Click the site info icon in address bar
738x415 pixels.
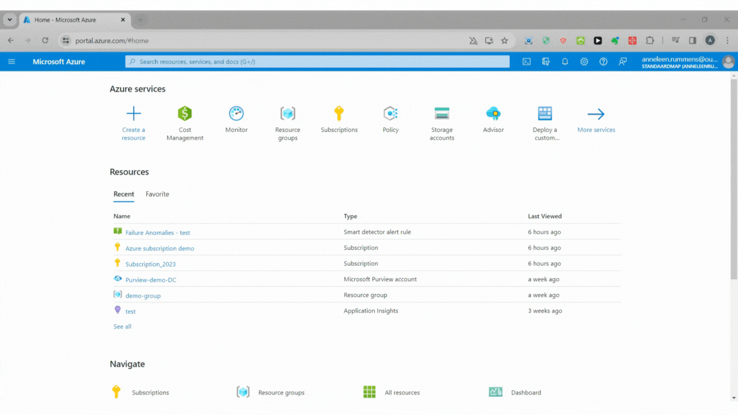coord(66,40)
